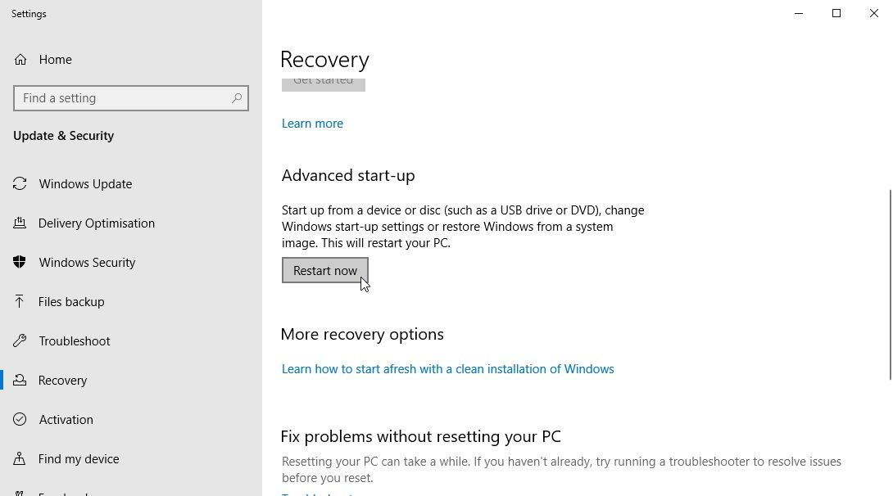Select Recovery in the navigation menu
This screenshot has width=893, height=496.
pyautogui.click(x=63, y=380)
